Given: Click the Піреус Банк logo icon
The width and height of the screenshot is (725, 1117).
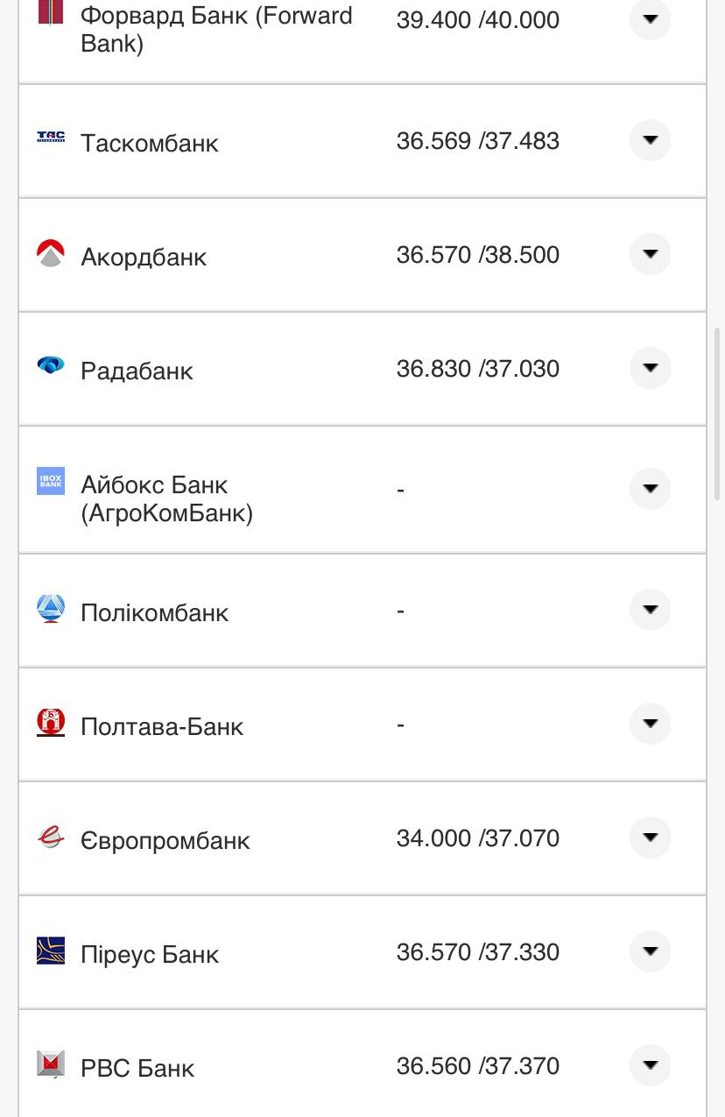Looking at the screenshot, I should pyautogui.click(x=51, y=951).
